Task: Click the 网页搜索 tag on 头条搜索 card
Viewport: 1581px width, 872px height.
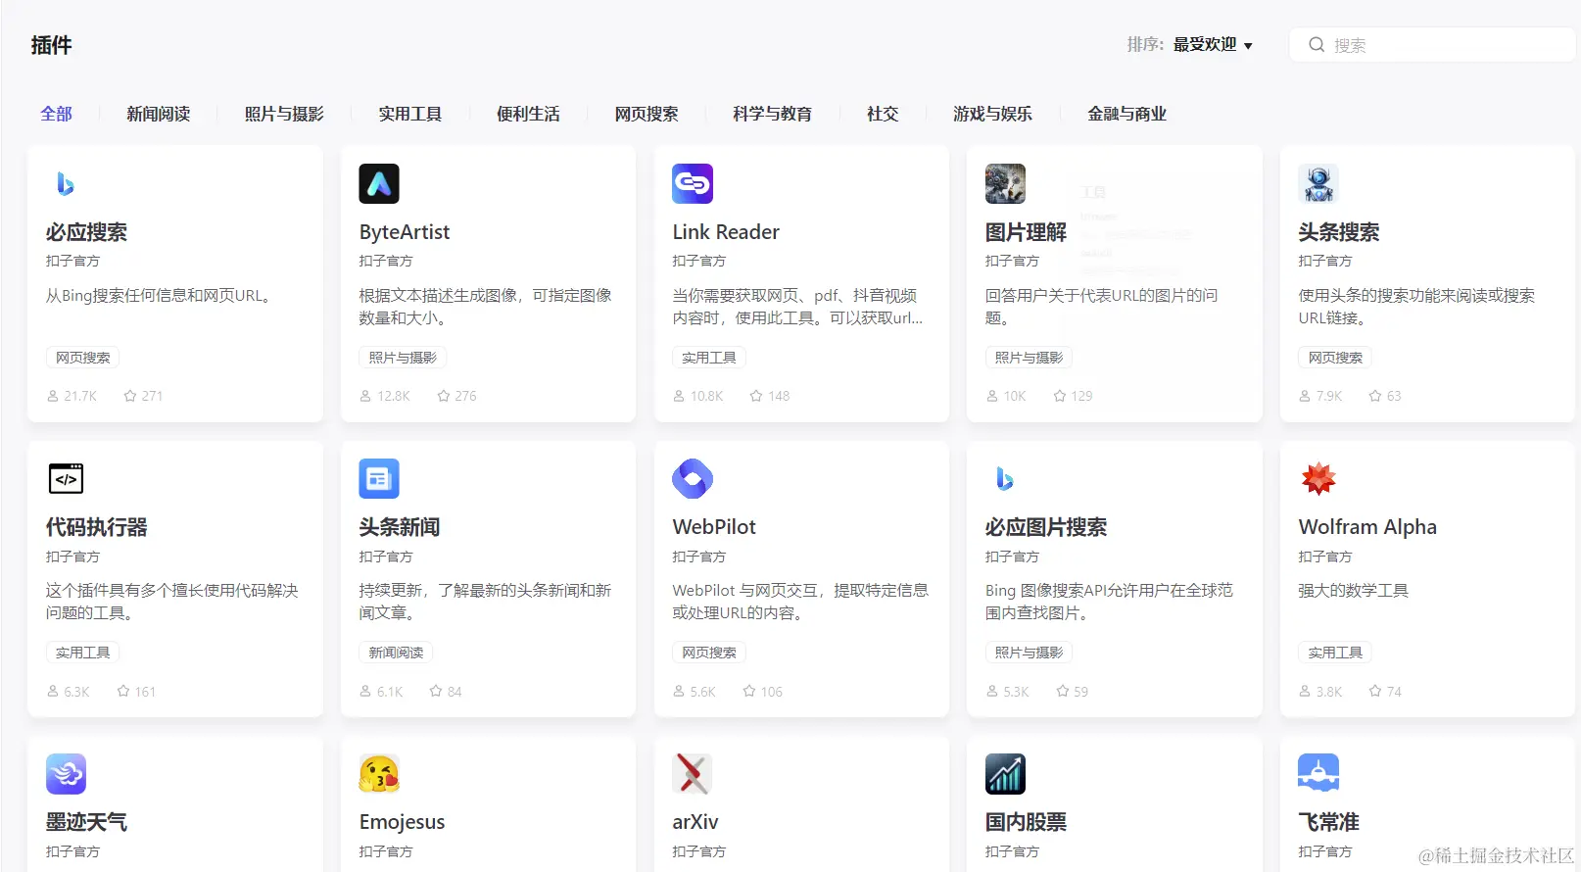Action: point(1335,358)
